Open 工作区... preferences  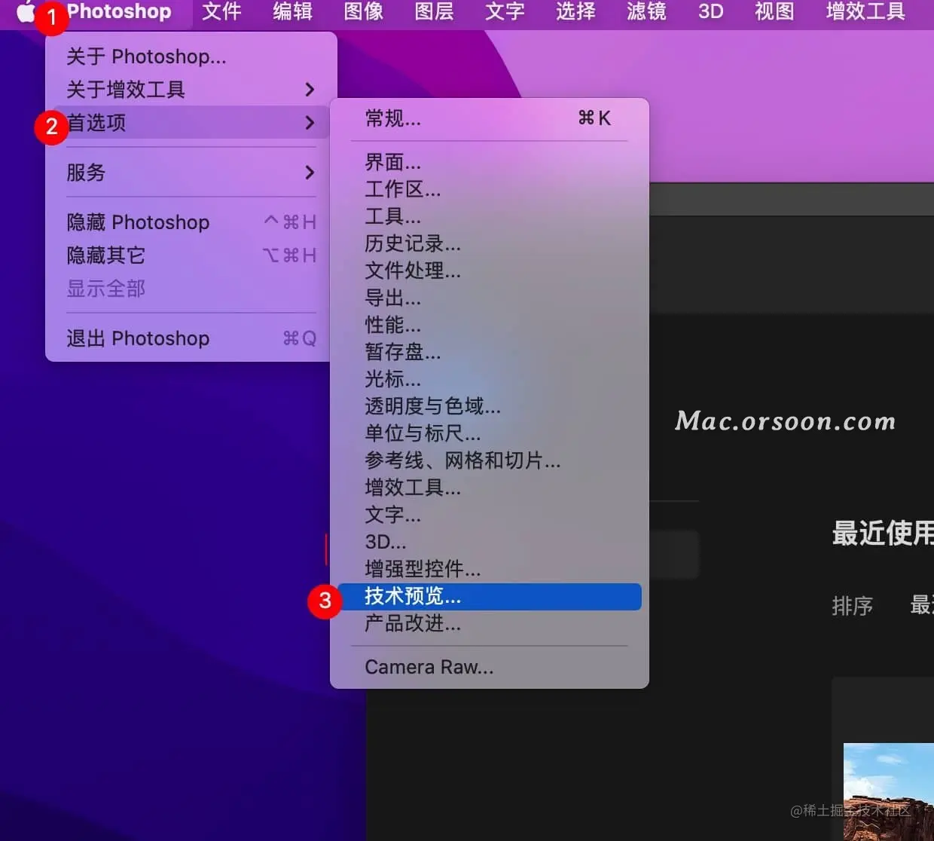pyautogui.click(x=490, y=189)
